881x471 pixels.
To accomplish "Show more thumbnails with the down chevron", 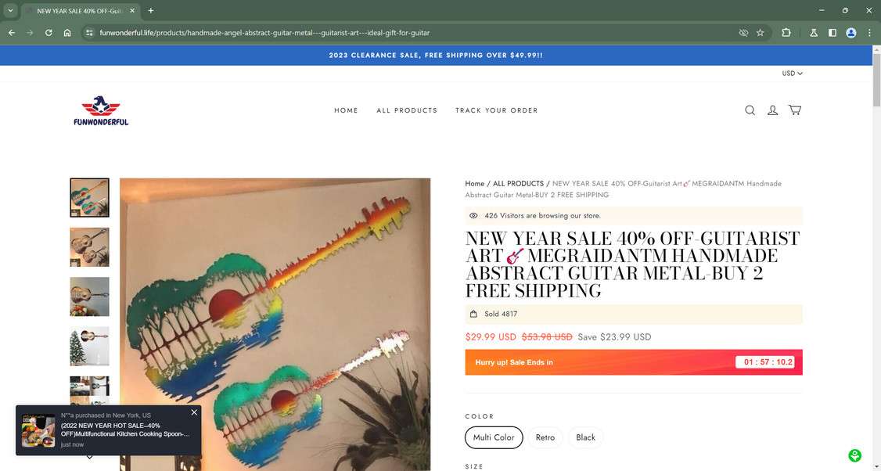I will (89, 457).
